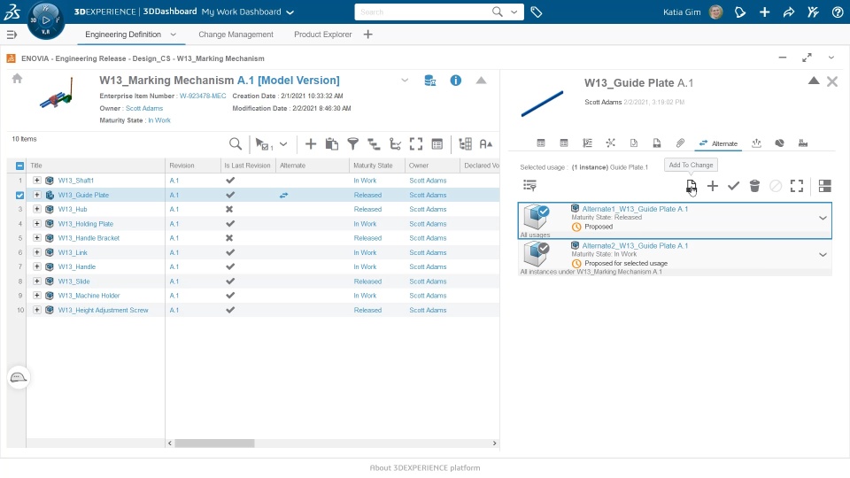The width and height of the screenshot is (850, 478).
Task: Click the delete trash icon in Alternate panel
Action: 754,187
